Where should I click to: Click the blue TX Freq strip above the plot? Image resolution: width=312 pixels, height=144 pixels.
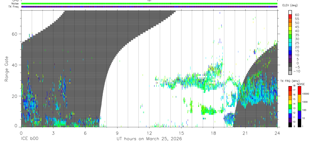click(149, 7)
